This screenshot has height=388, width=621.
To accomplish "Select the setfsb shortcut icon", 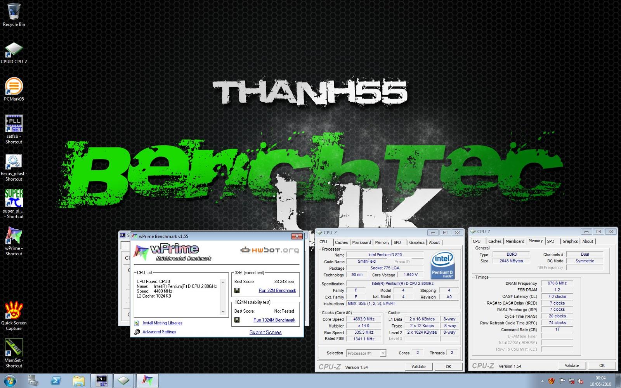I will coord(14,130).
